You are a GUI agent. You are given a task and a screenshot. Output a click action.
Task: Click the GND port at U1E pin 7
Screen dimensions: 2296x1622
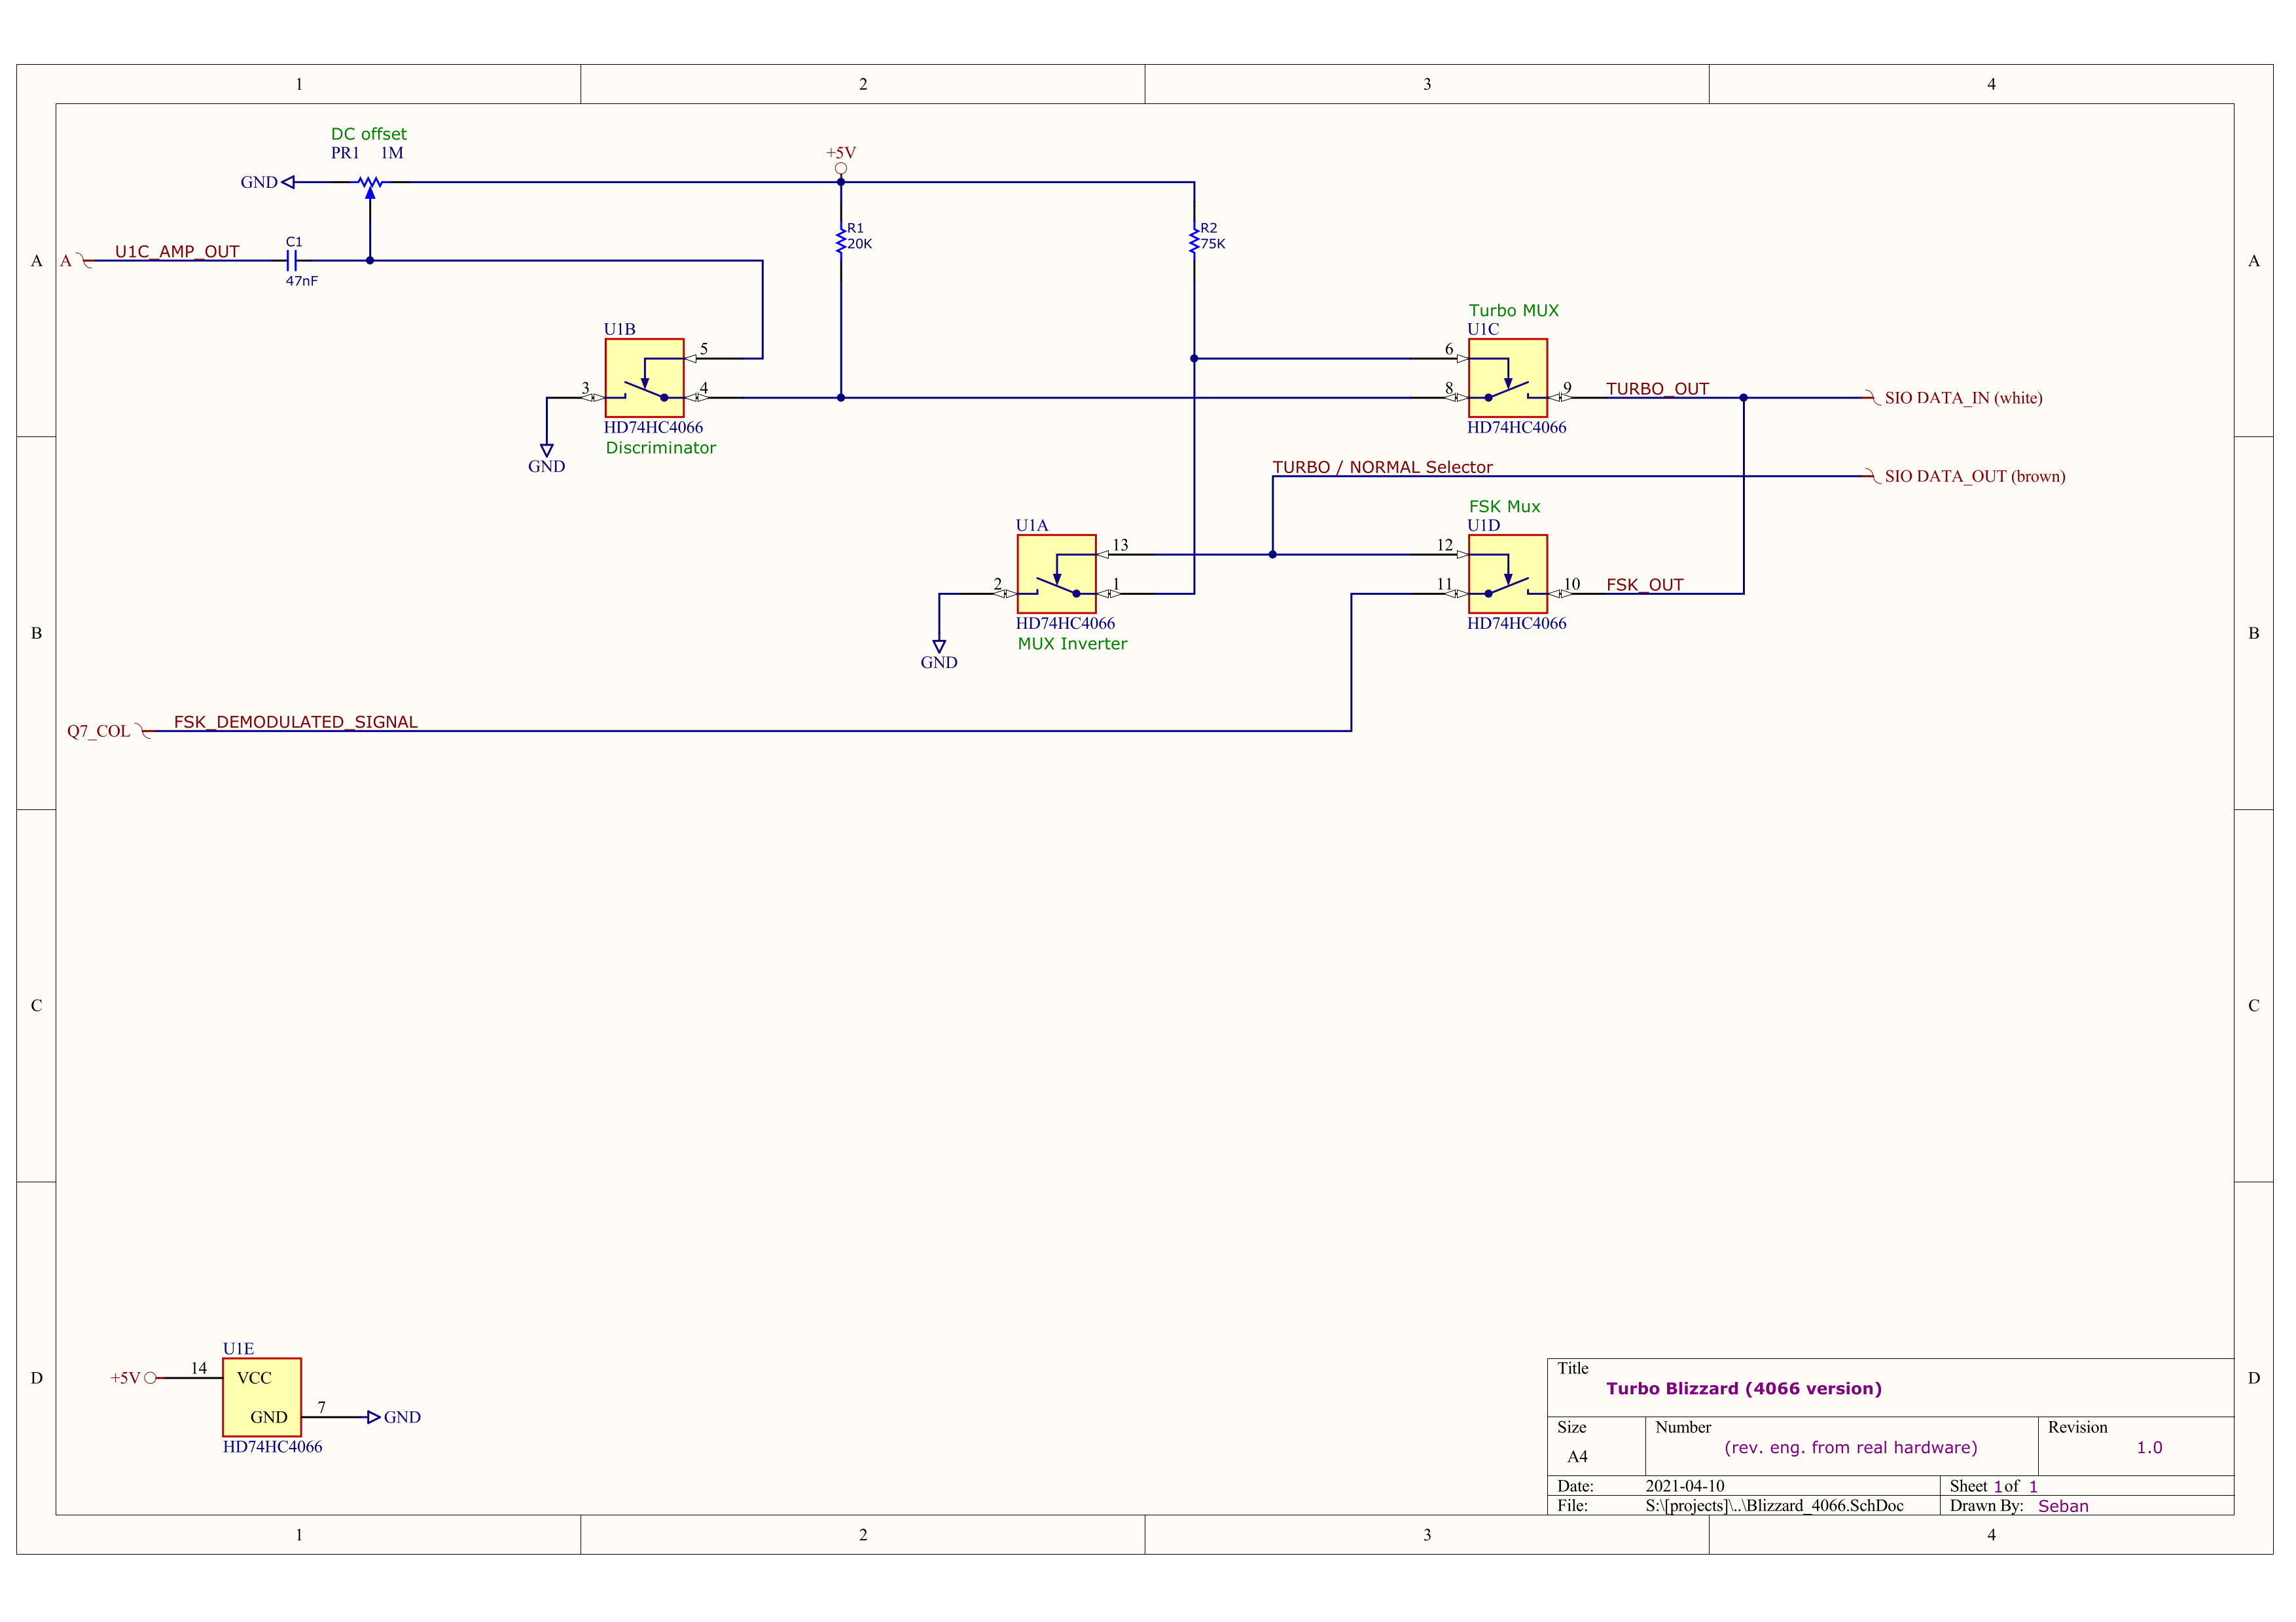(x=395, y=1417)
